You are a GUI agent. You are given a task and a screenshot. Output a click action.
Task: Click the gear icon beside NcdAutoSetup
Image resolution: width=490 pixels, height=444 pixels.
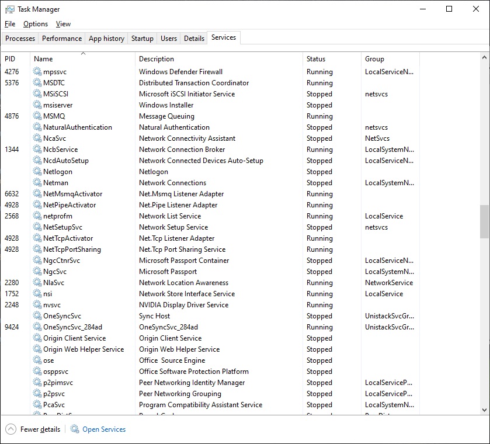click(37, 160)
